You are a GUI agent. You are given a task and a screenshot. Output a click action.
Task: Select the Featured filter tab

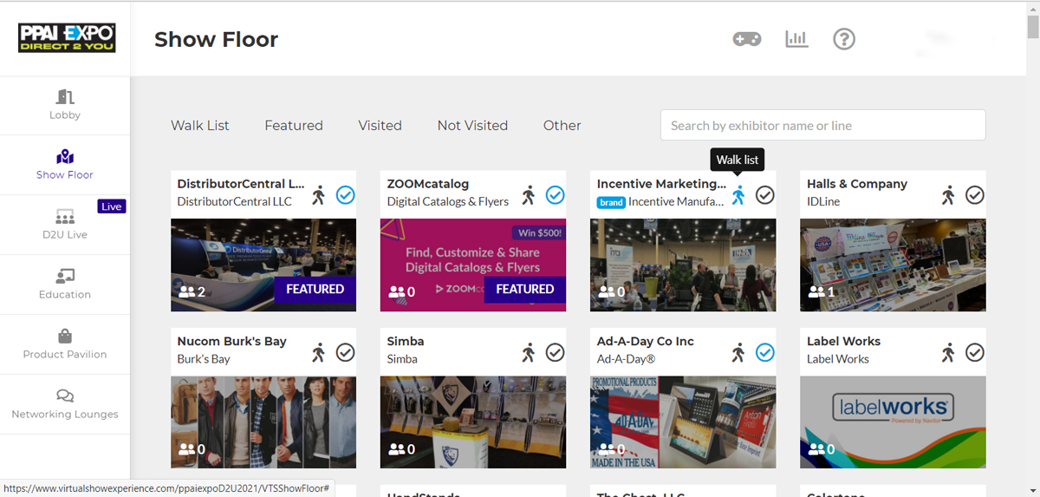pyautogui.click(x=294, y=126)
